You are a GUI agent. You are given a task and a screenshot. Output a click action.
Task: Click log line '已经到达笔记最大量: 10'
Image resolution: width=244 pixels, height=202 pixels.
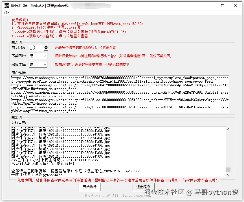pyautogui.click(x=43, y=164)
